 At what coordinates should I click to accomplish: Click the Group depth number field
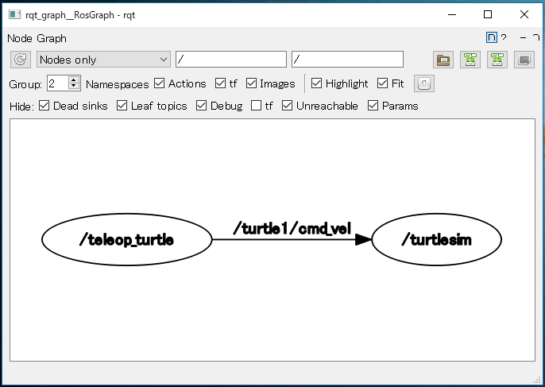tap(58, 83)
